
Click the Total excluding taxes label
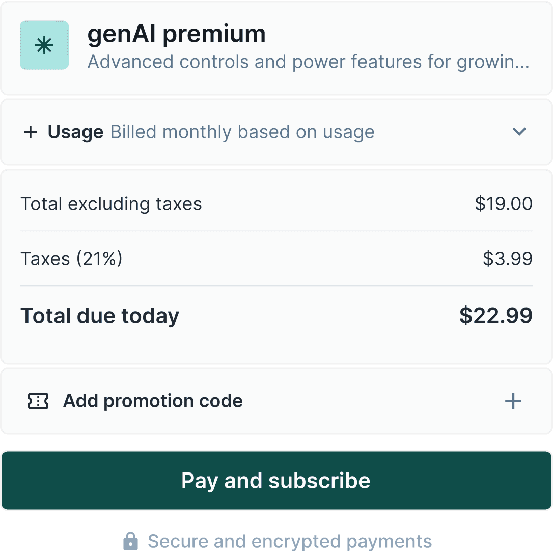point(111,204)
